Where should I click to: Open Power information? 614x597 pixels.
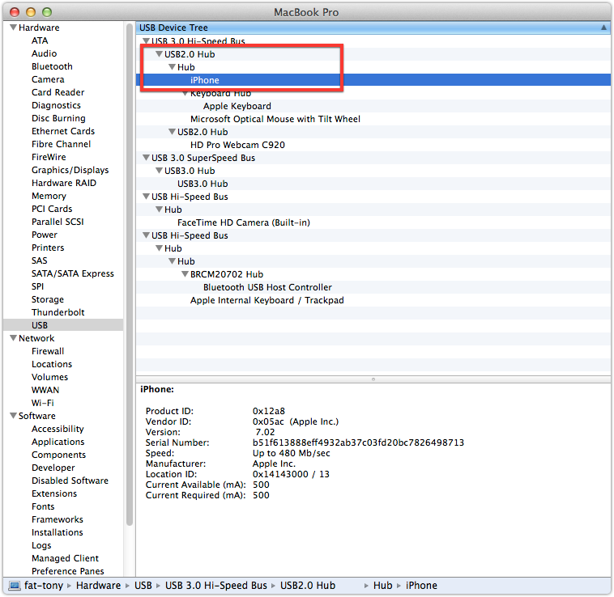pos(45,235)
